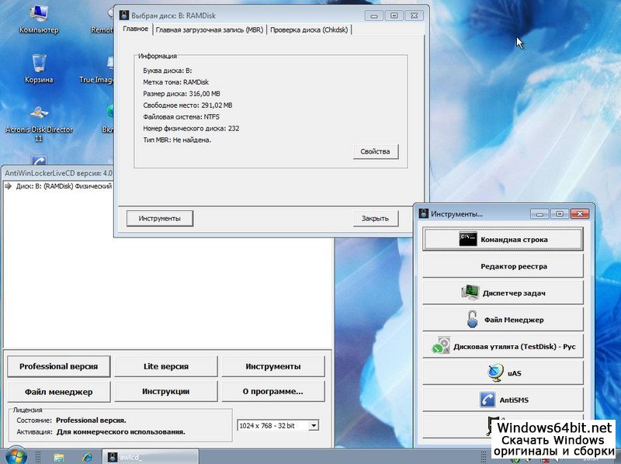This screenshot has height=464, width=621.
Task: Open Диспетчер задач from the tools list
Action: (502, 293)
